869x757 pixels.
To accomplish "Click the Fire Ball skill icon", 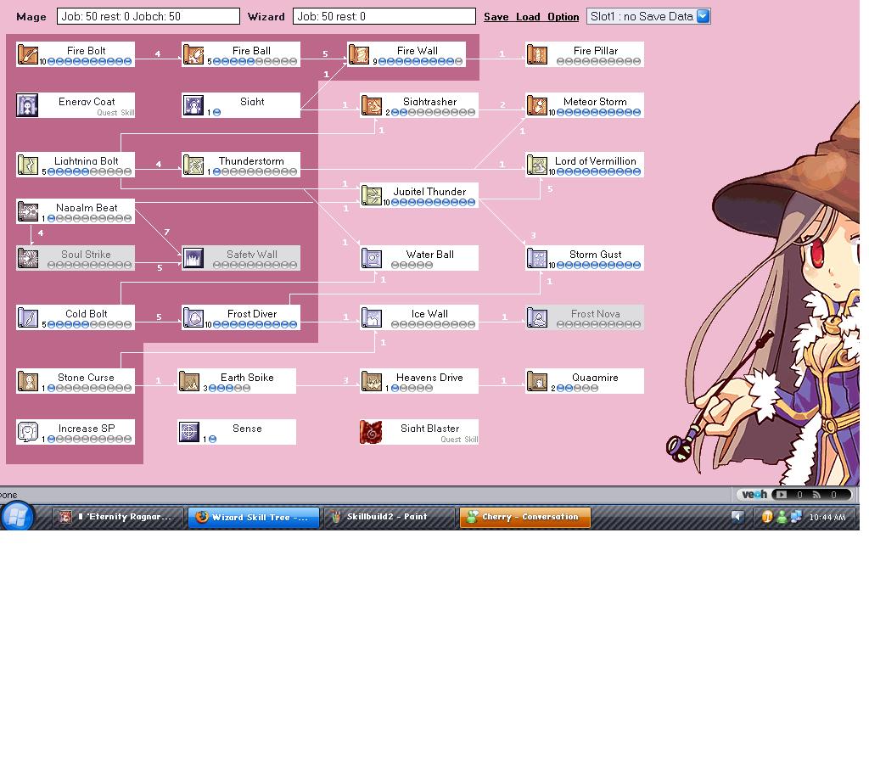I will click(x=193, y=54).
